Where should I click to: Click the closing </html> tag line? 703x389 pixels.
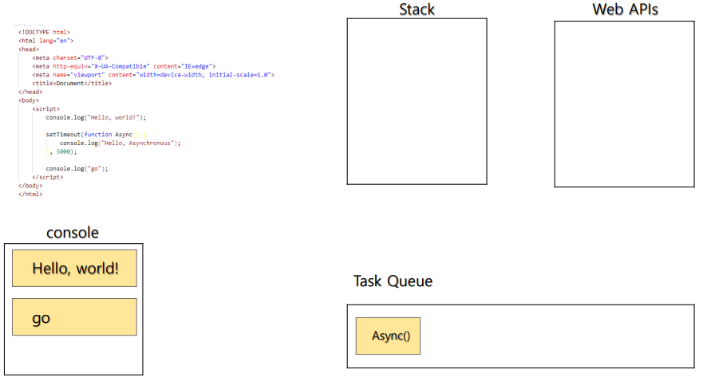point(30,194)
